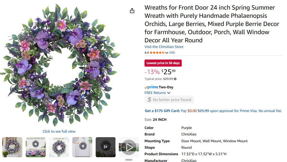Select the white door wreath thumbnail

pos(82,147)
